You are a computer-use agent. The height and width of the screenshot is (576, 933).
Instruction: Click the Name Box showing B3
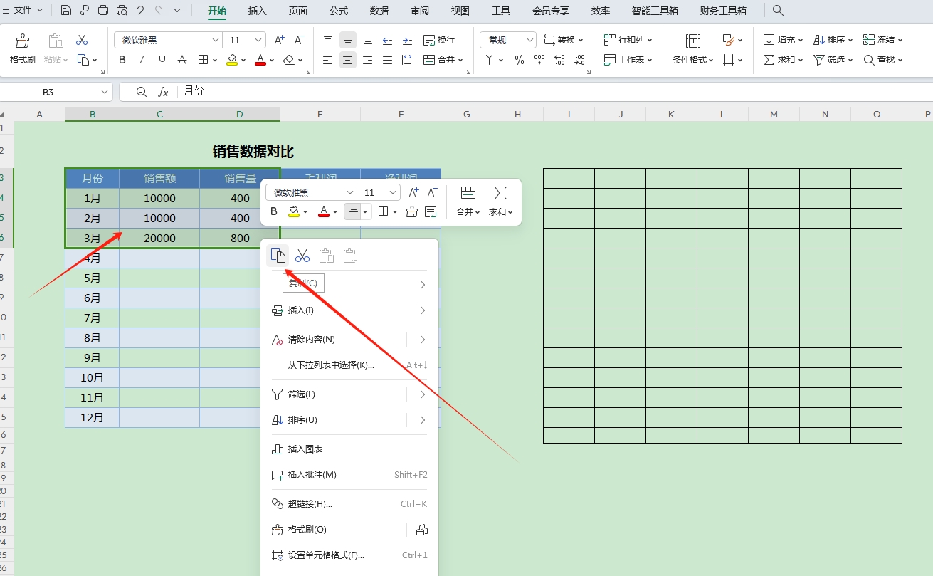[x=56, y=92]
